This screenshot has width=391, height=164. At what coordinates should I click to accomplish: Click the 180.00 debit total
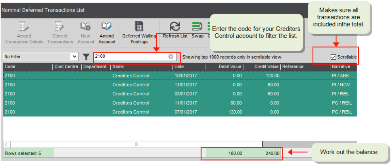tap(235, 153)
